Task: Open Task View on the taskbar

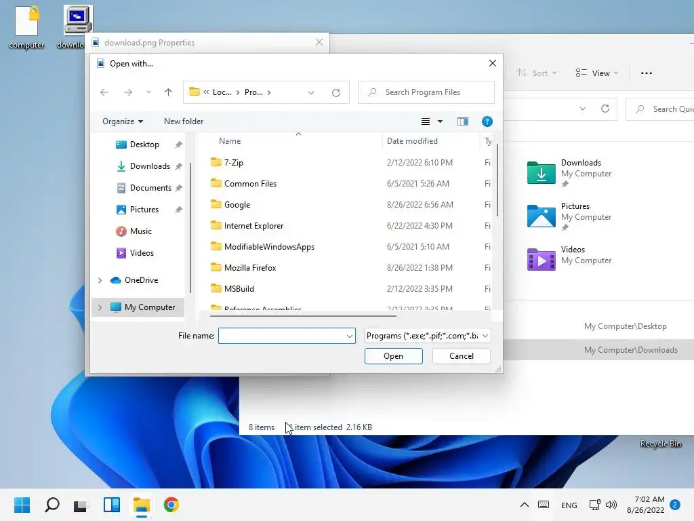Action: tap(81, 505)
